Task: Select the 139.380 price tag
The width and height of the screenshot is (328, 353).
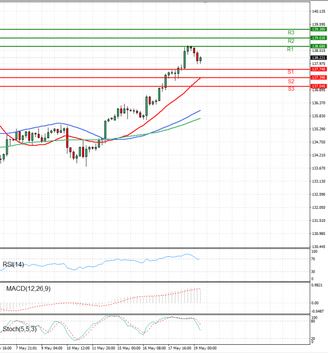Action: pyautogui.click(x=318, y=30)
